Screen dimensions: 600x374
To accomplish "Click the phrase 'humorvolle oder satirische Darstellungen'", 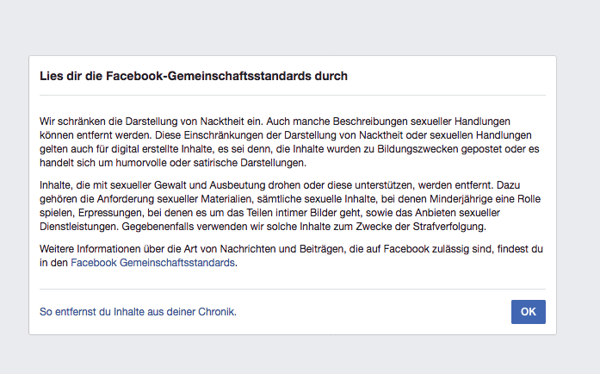I will tap(211, 163).
